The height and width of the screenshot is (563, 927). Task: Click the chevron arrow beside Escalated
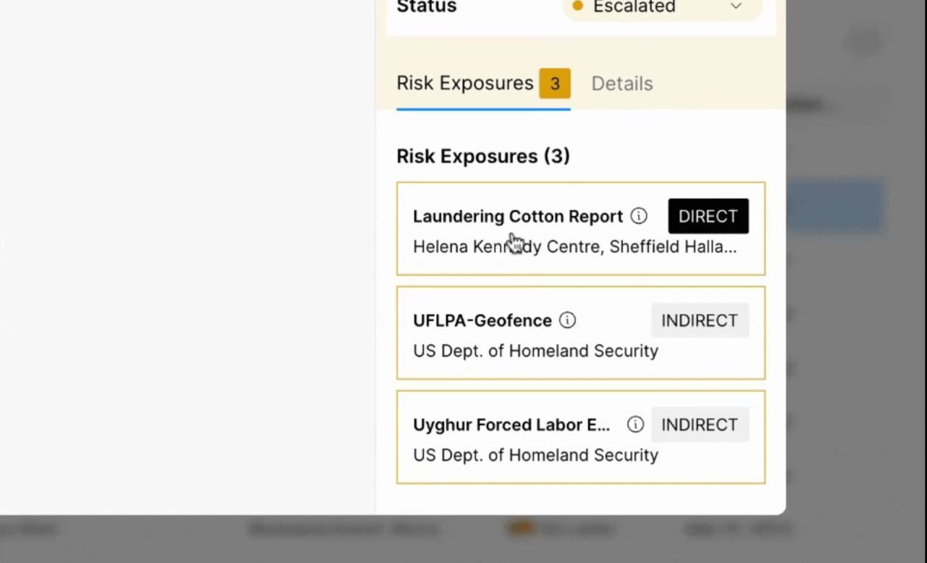736,7
